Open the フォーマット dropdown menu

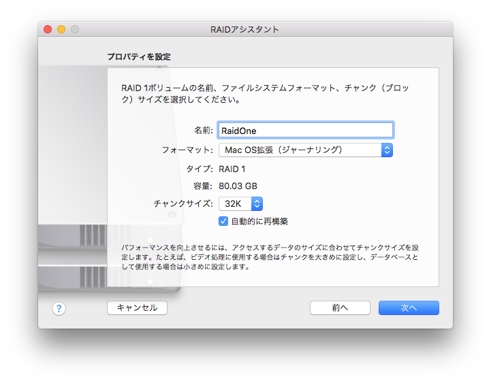306,150
